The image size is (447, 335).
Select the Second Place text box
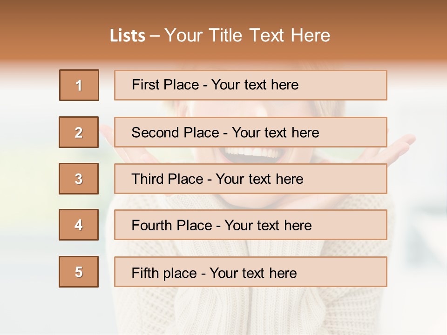[x=251, y=132]
